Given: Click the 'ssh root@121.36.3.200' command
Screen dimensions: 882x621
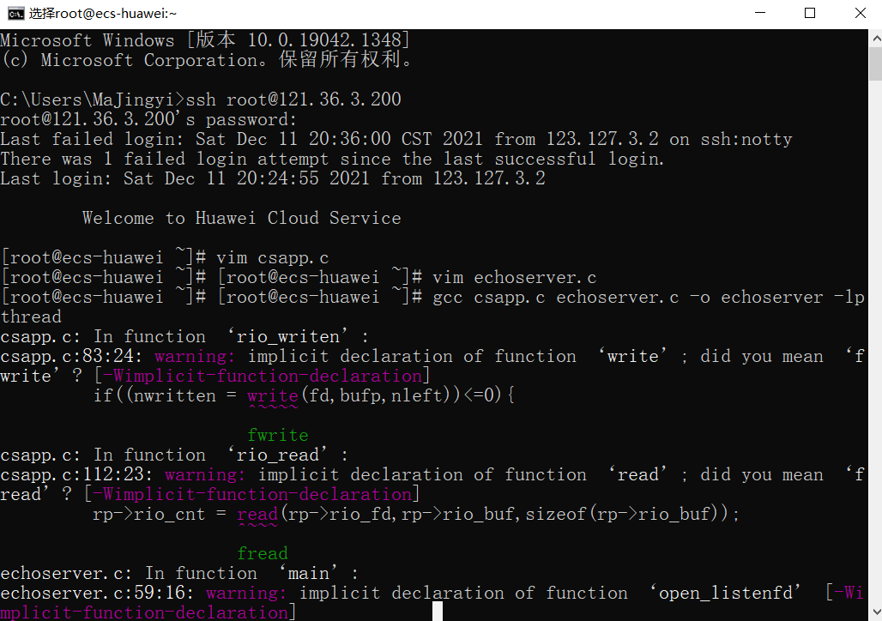Looking at the screenshot, I should coord(293,99).
